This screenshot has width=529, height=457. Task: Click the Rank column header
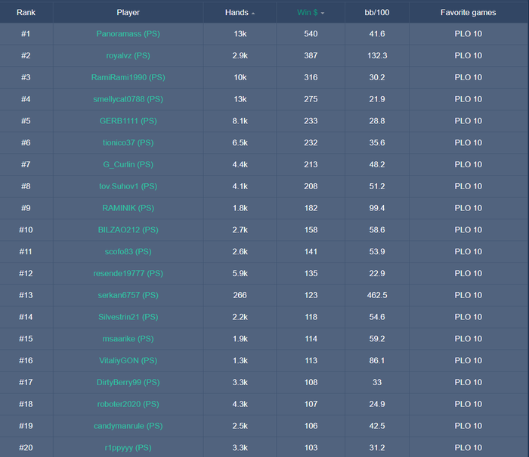[x=26, y=13]
